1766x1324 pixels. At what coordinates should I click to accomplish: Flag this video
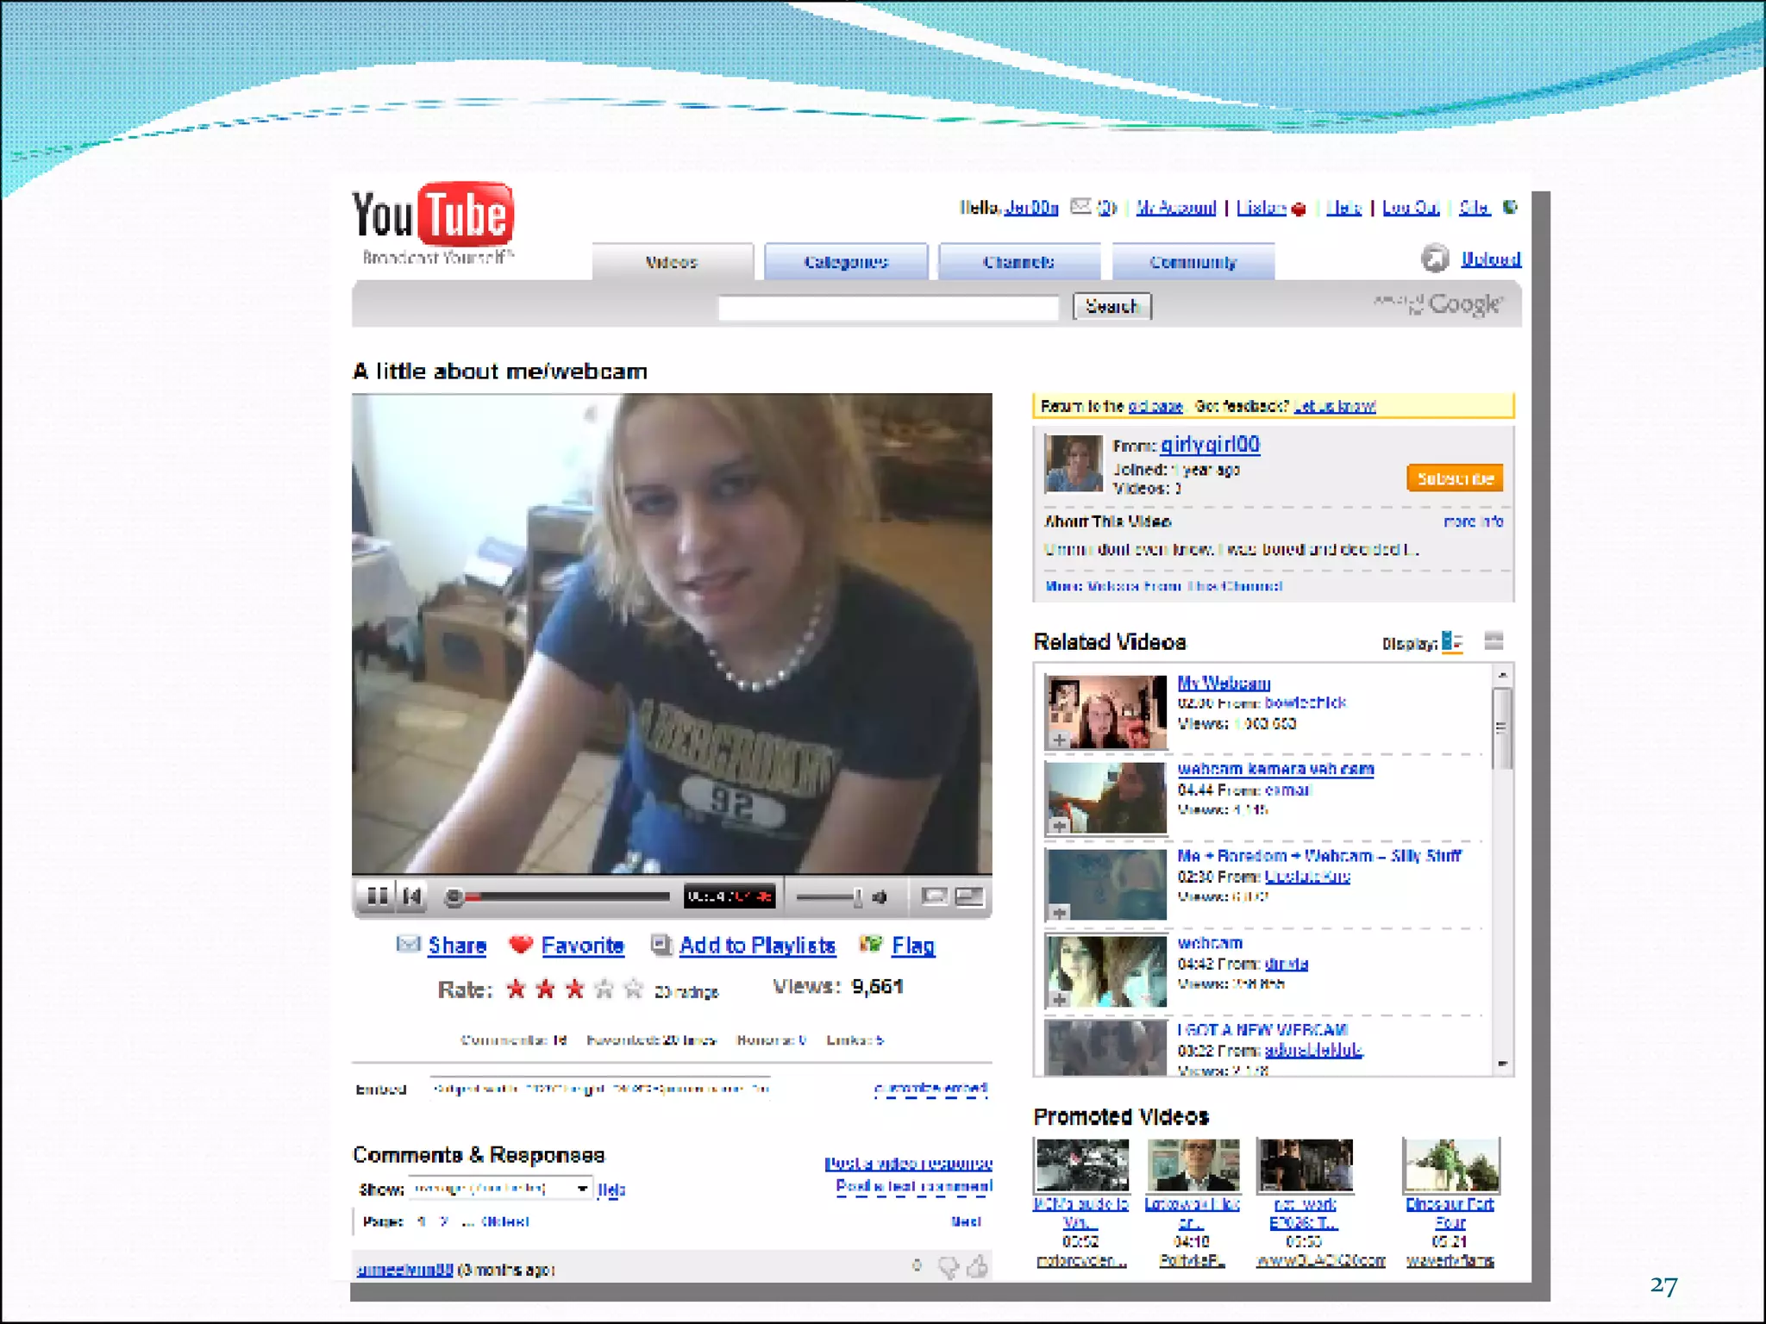click(912, 946)
